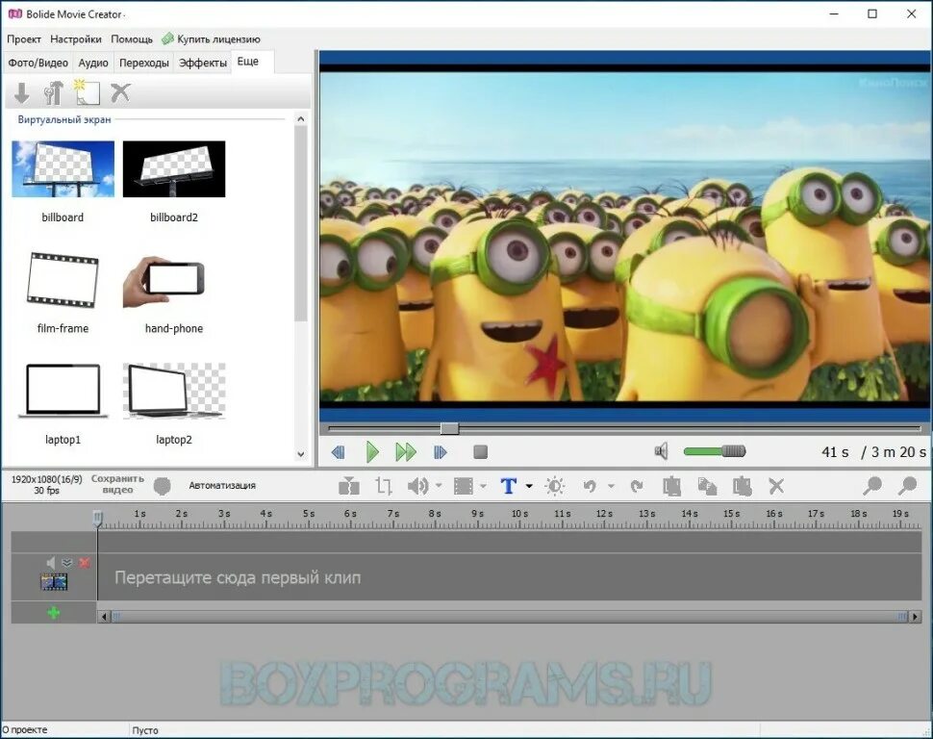
Task: Click Купить лицензию menu item
Action: pyautogui.click(x=212, y=39)
